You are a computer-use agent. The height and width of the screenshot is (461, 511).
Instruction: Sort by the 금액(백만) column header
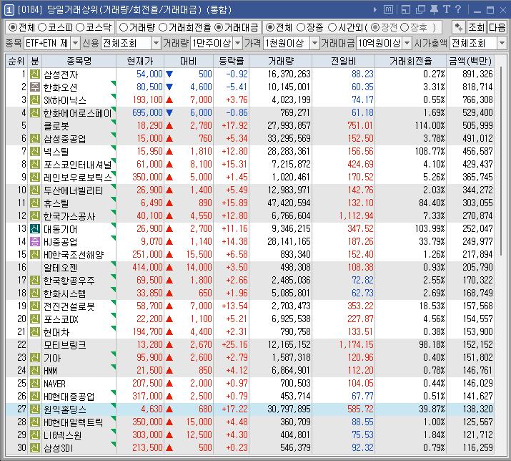(470, 61)
